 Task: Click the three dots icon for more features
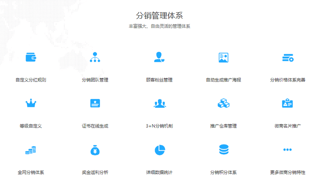click(287, 150)
